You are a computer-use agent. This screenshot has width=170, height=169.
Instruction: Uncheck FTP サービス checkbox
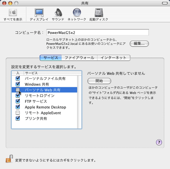(x=18, y=101)
